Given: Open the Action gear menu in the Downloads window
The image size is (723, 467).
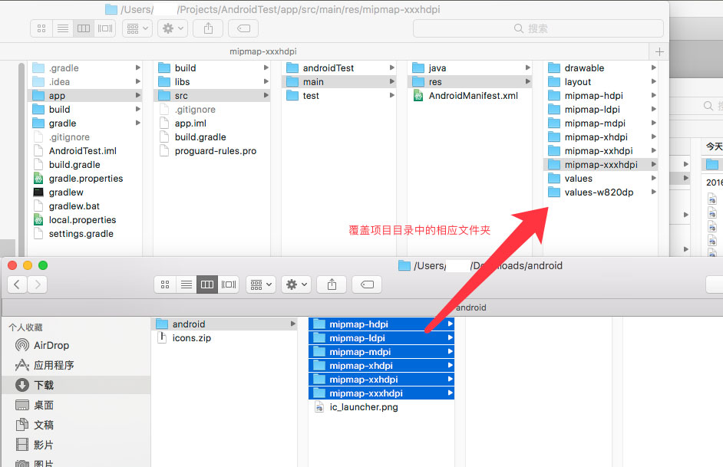Looking at the screenshot, I should coord(295,284).
